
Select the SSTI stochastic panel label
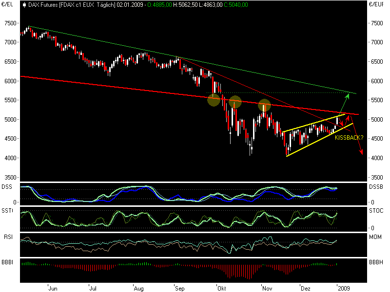[x=7, y=210]
